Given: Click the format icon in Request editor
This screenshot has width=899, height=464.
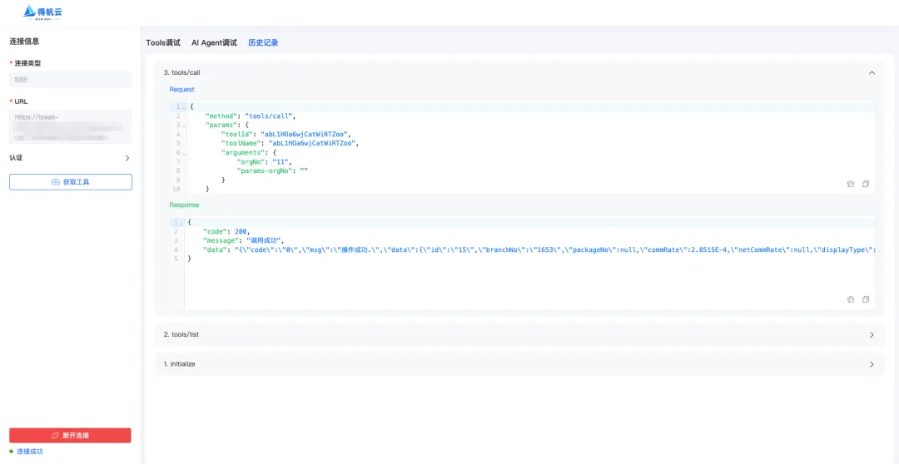Looking at the screenshot, I should (x=851, y=184).
